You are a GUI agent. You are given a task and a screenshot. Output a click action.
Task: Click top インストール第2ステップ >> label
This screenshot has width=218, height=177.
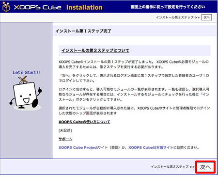pos(178,17)
